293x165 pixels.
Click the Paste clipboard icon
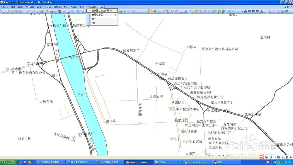point(73,11)
